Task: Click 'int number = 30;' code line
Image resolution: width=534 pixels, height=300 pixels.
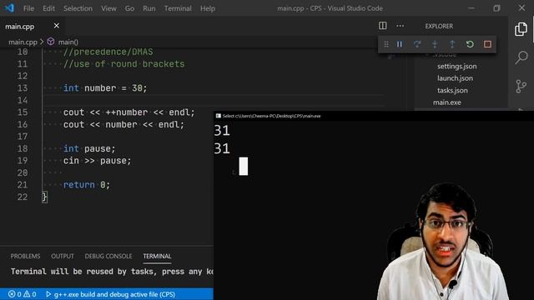Action: [x=105, y=88]
